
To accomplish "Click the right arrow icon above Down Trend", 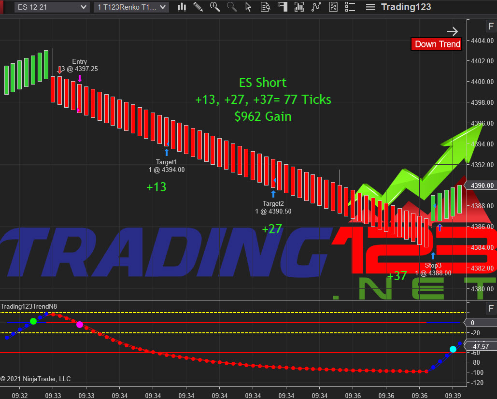I will [x=452, y=31].
